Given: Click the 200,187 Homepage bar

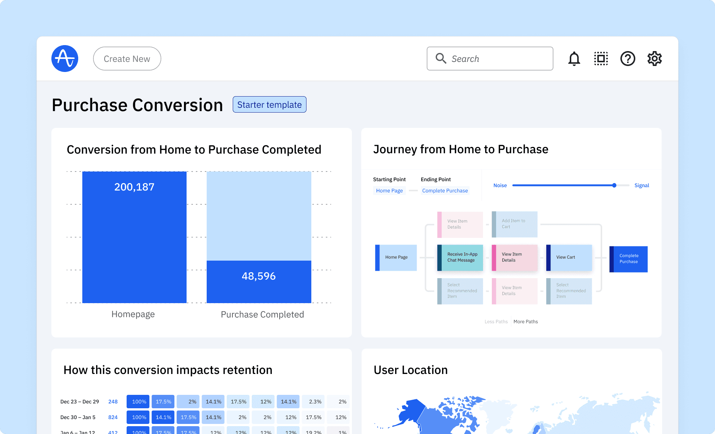Looking at the screenshot, I should click(x=134, y=237).
